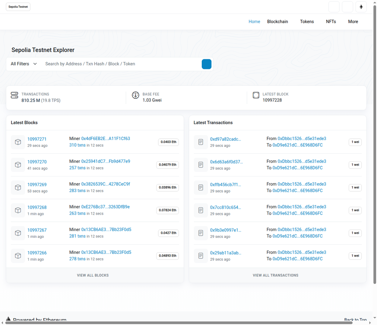Open miner address 0x4dF6EB2E...A11F1Cf63
The height and width of the screenshot is (325, 377).
point(106,138)
